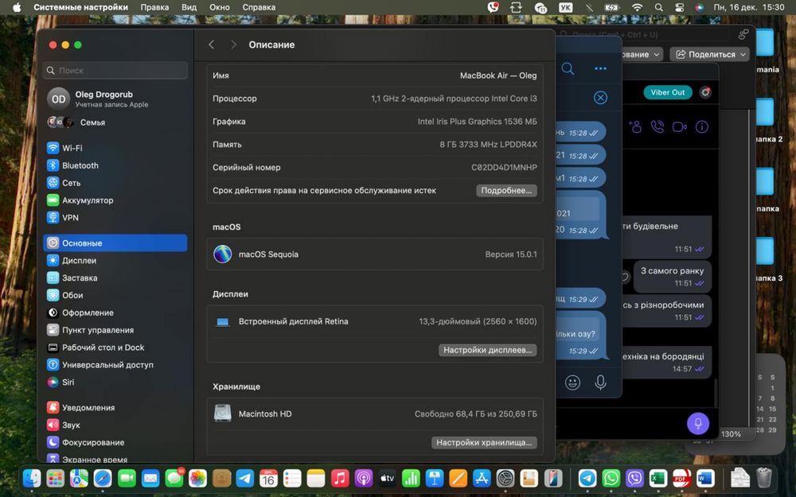The image size is (796, 497).
Task: Click Настройки хранилища… button
Action: click(x=484, y=442)
